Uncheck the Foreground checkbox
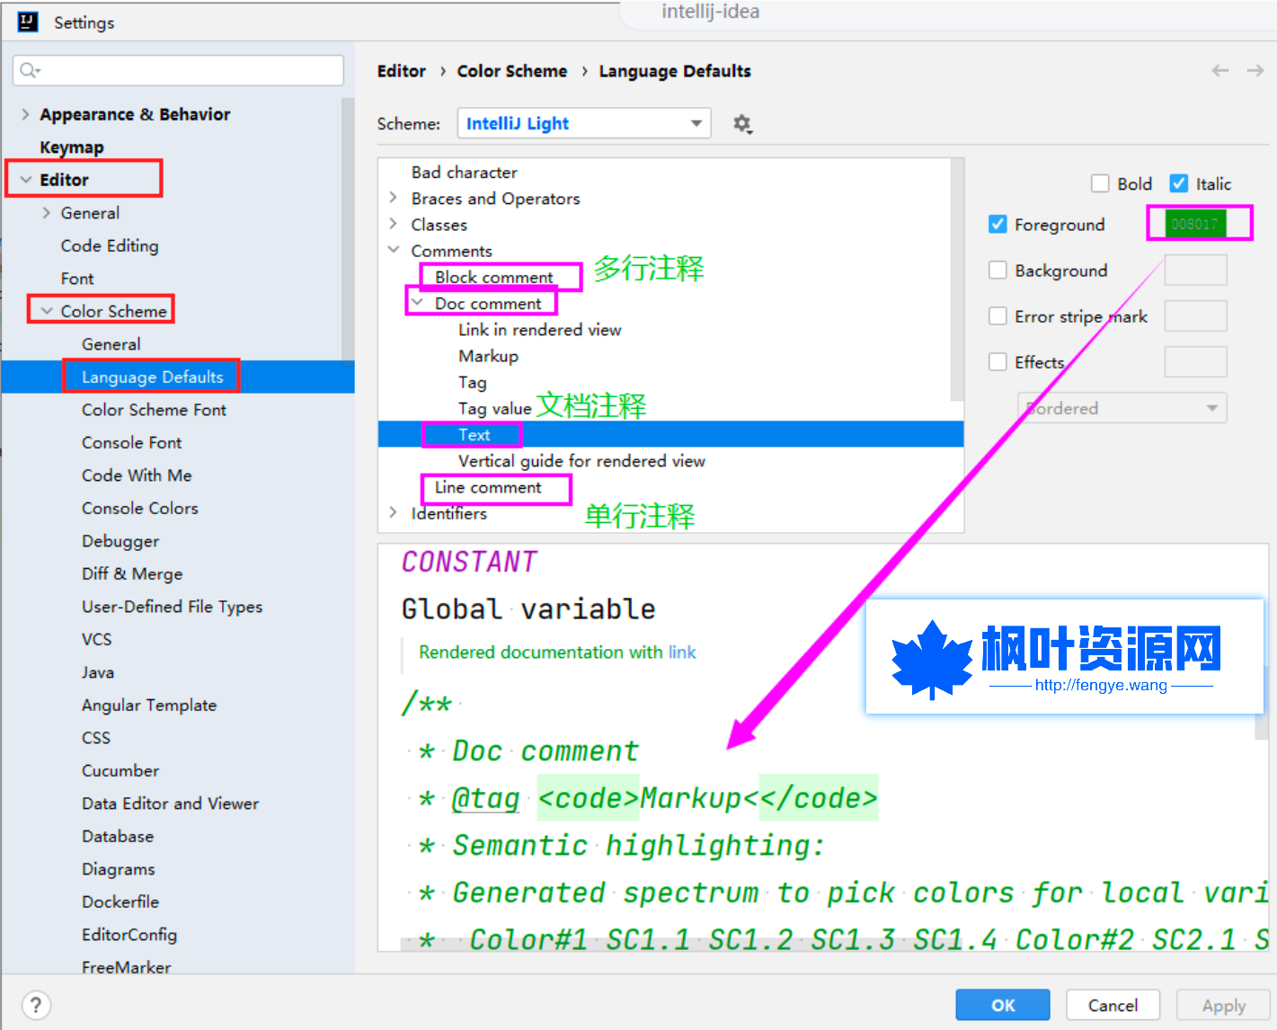The image size is (1277, 1030). pos(998,224)
